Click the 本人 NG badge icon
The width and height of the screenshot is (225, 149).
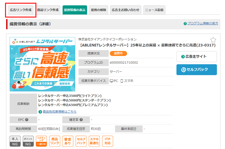[x=15, y=141]
